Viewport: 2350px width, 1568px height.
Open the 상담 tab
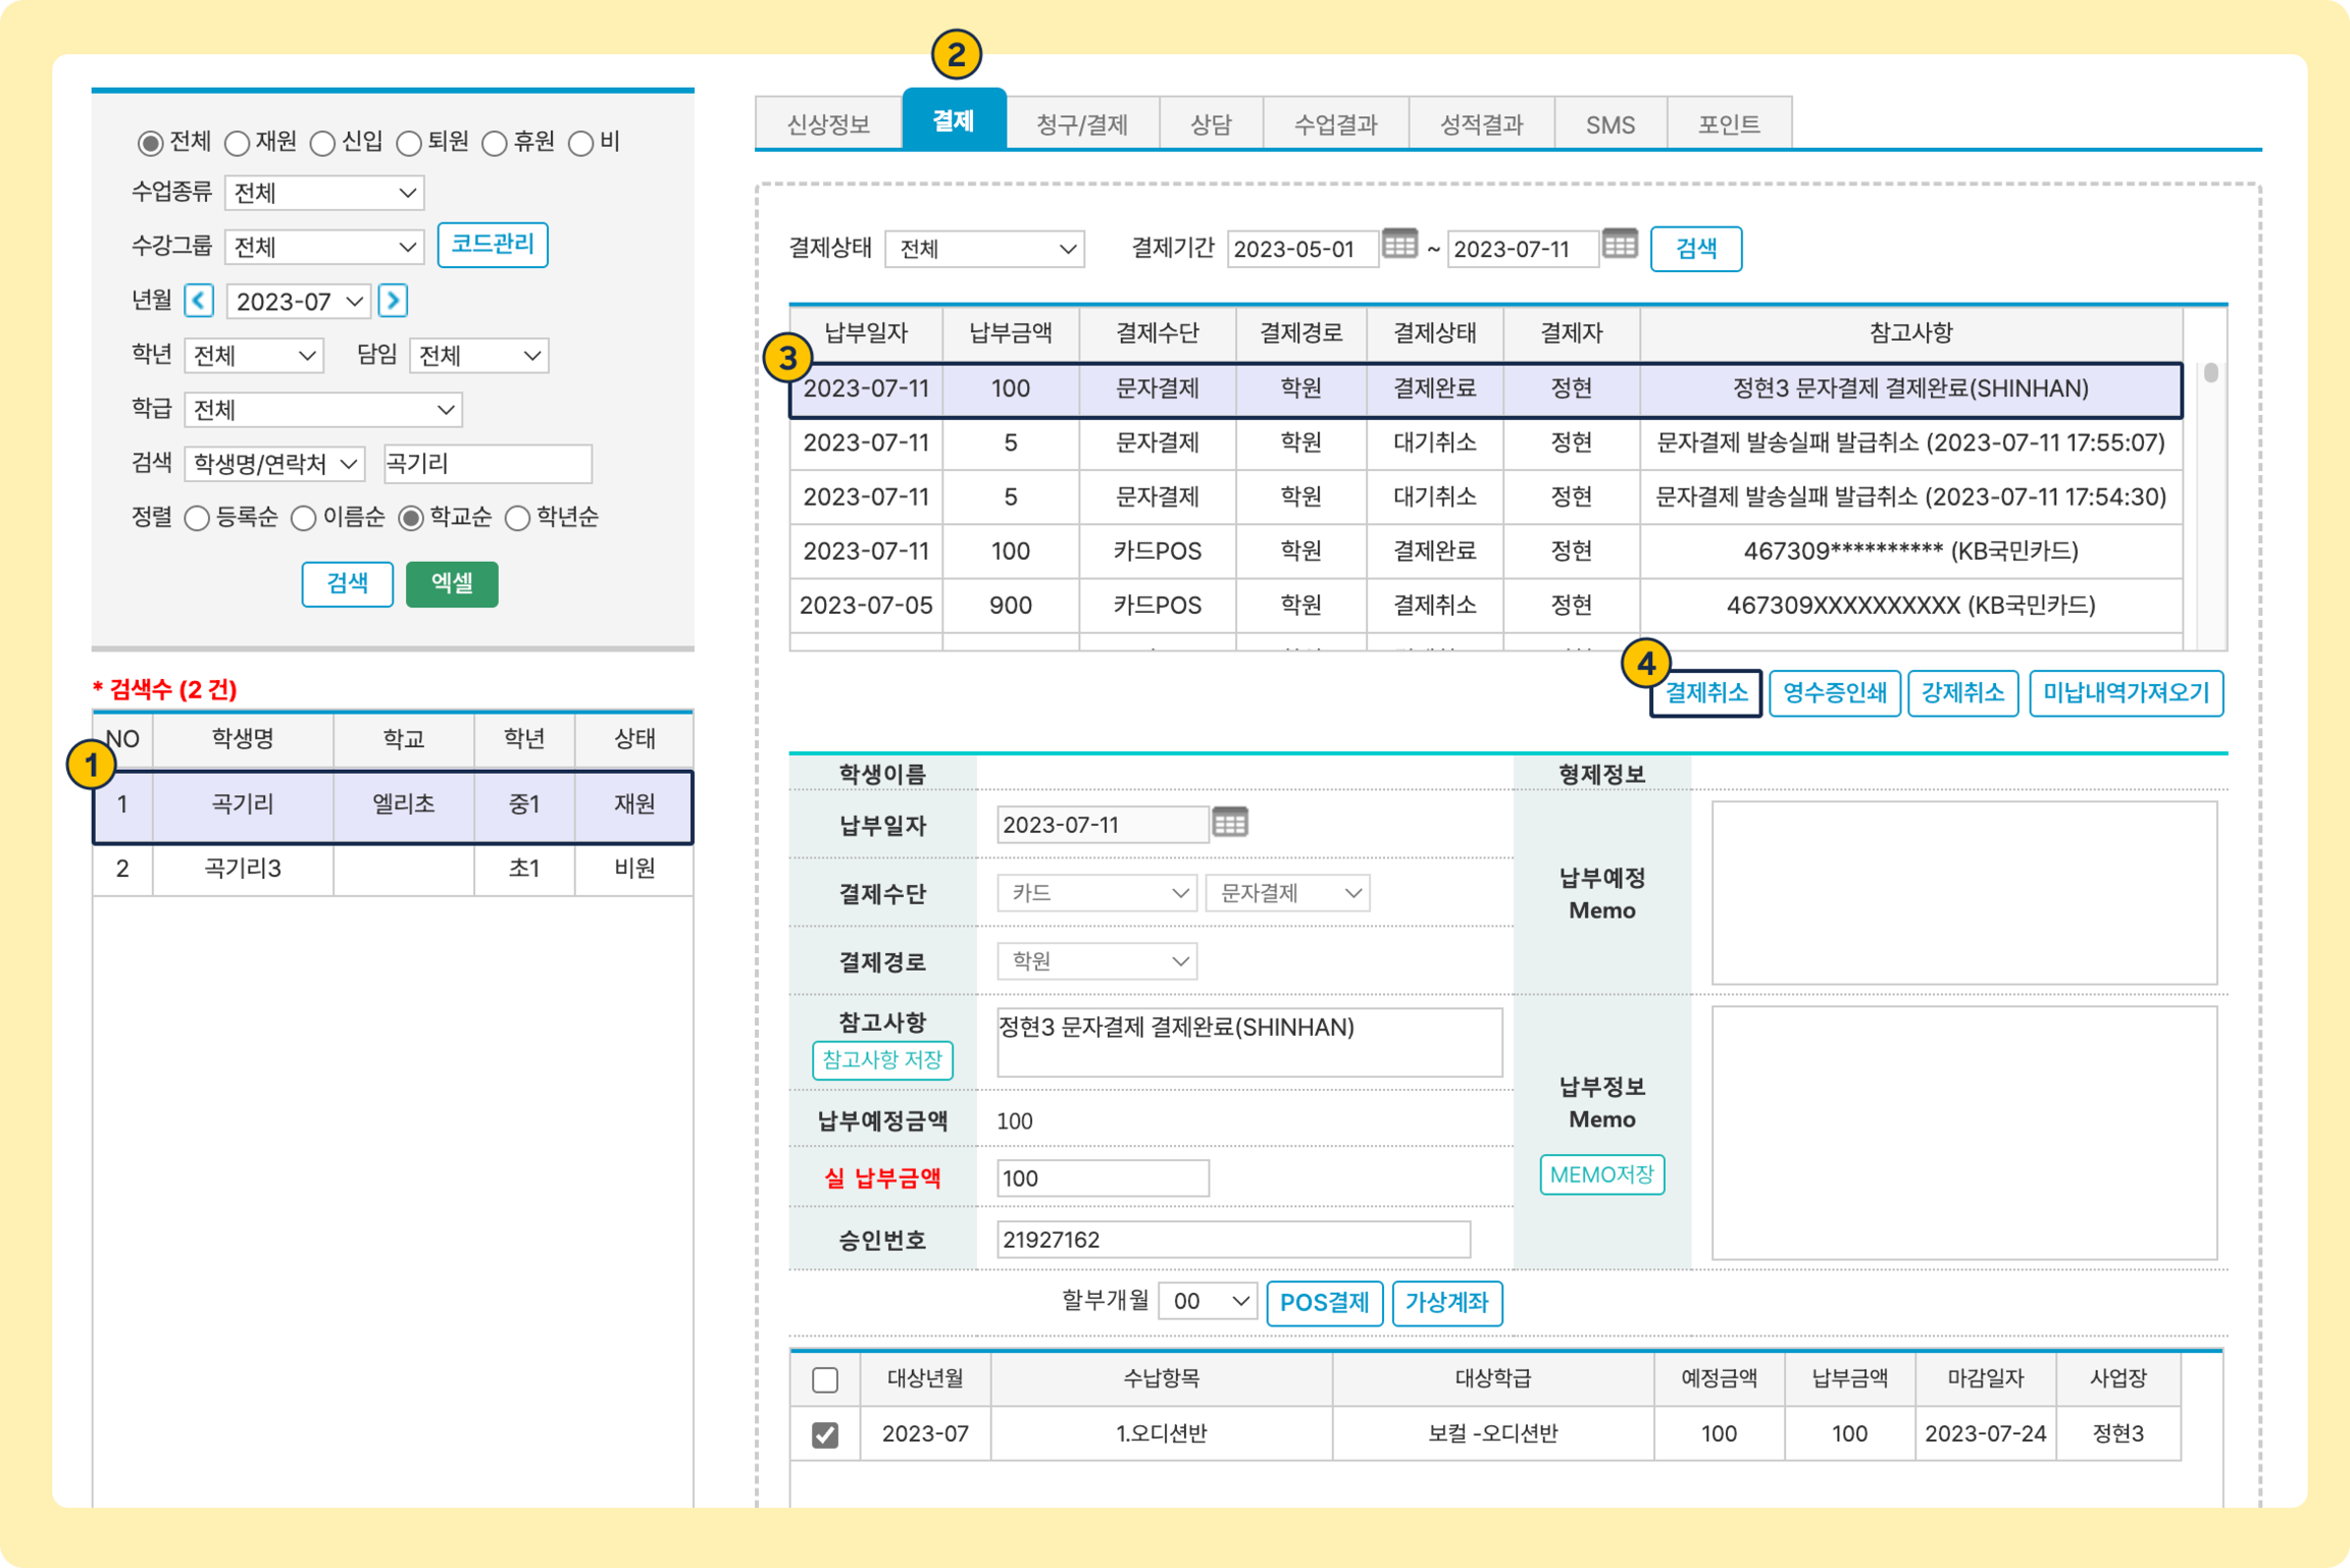(1211, 125)
